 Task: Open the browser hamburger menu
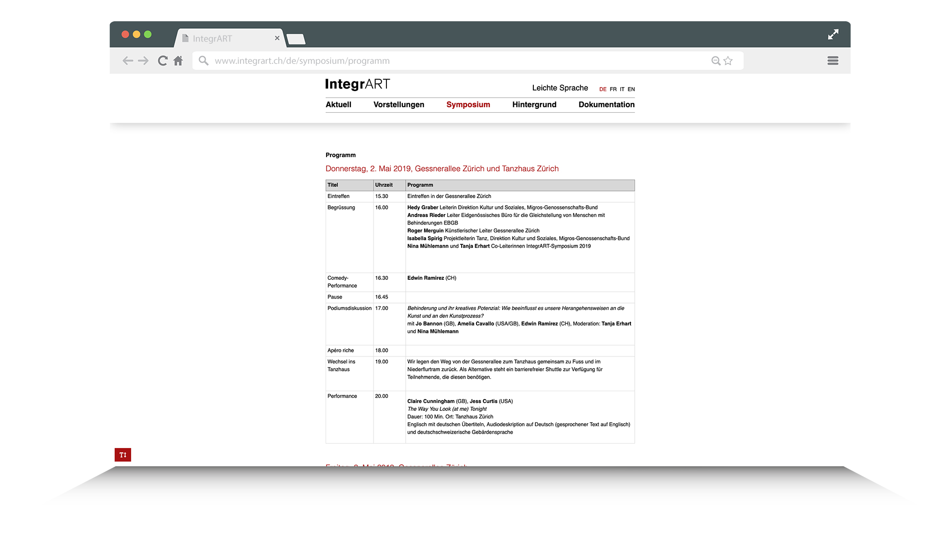pyautogui.click(x=833, y=60)
